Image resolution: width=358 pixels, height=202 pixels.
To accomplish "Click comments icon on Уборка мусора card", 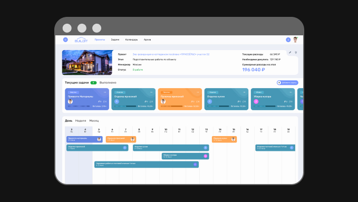I will (x=291, y=101).
